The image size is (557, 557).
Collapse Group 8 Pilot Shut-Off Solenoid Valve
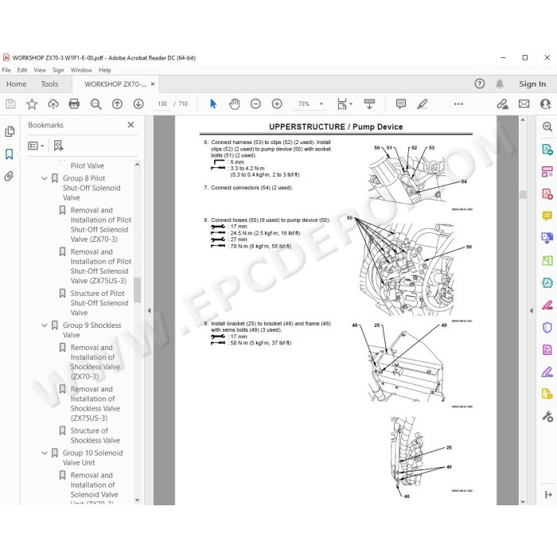click(x=45, y=178)
